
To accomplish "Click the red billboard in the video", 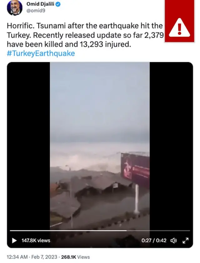I will coord(135,169).
